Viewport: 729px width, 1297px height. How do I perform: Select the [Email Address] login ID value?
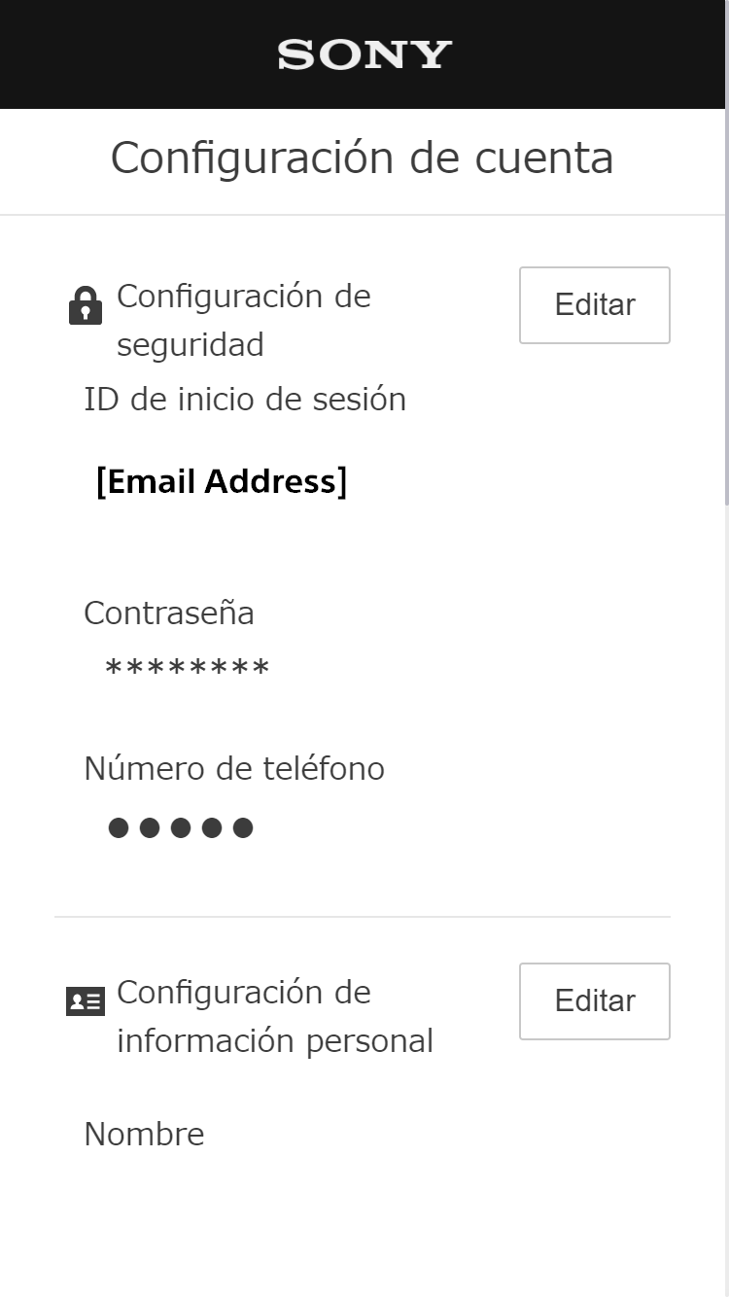click(x=222, y=481)
